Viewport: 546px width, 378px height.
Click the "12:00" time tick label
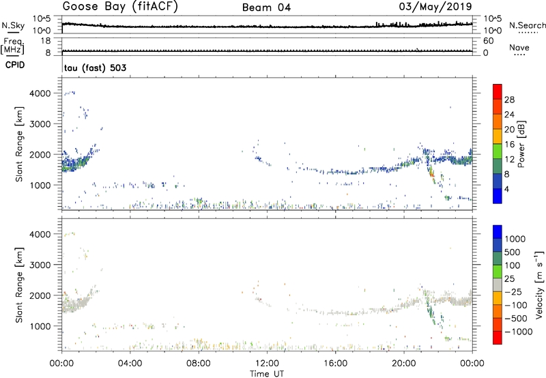click(x=267, y=364)
